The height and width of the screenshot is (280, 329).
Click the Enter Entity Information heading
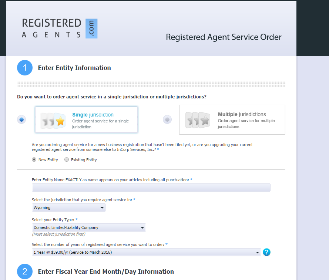(x=74, y=68)
